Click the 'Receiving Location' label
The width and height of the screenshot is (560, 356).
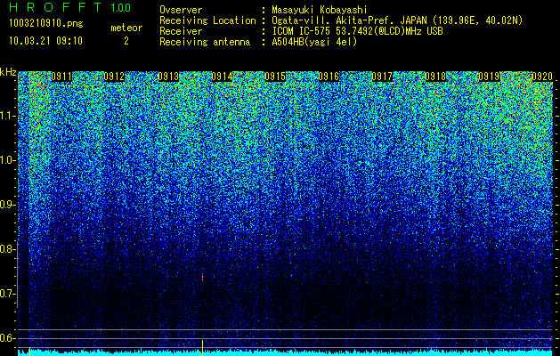207,20
